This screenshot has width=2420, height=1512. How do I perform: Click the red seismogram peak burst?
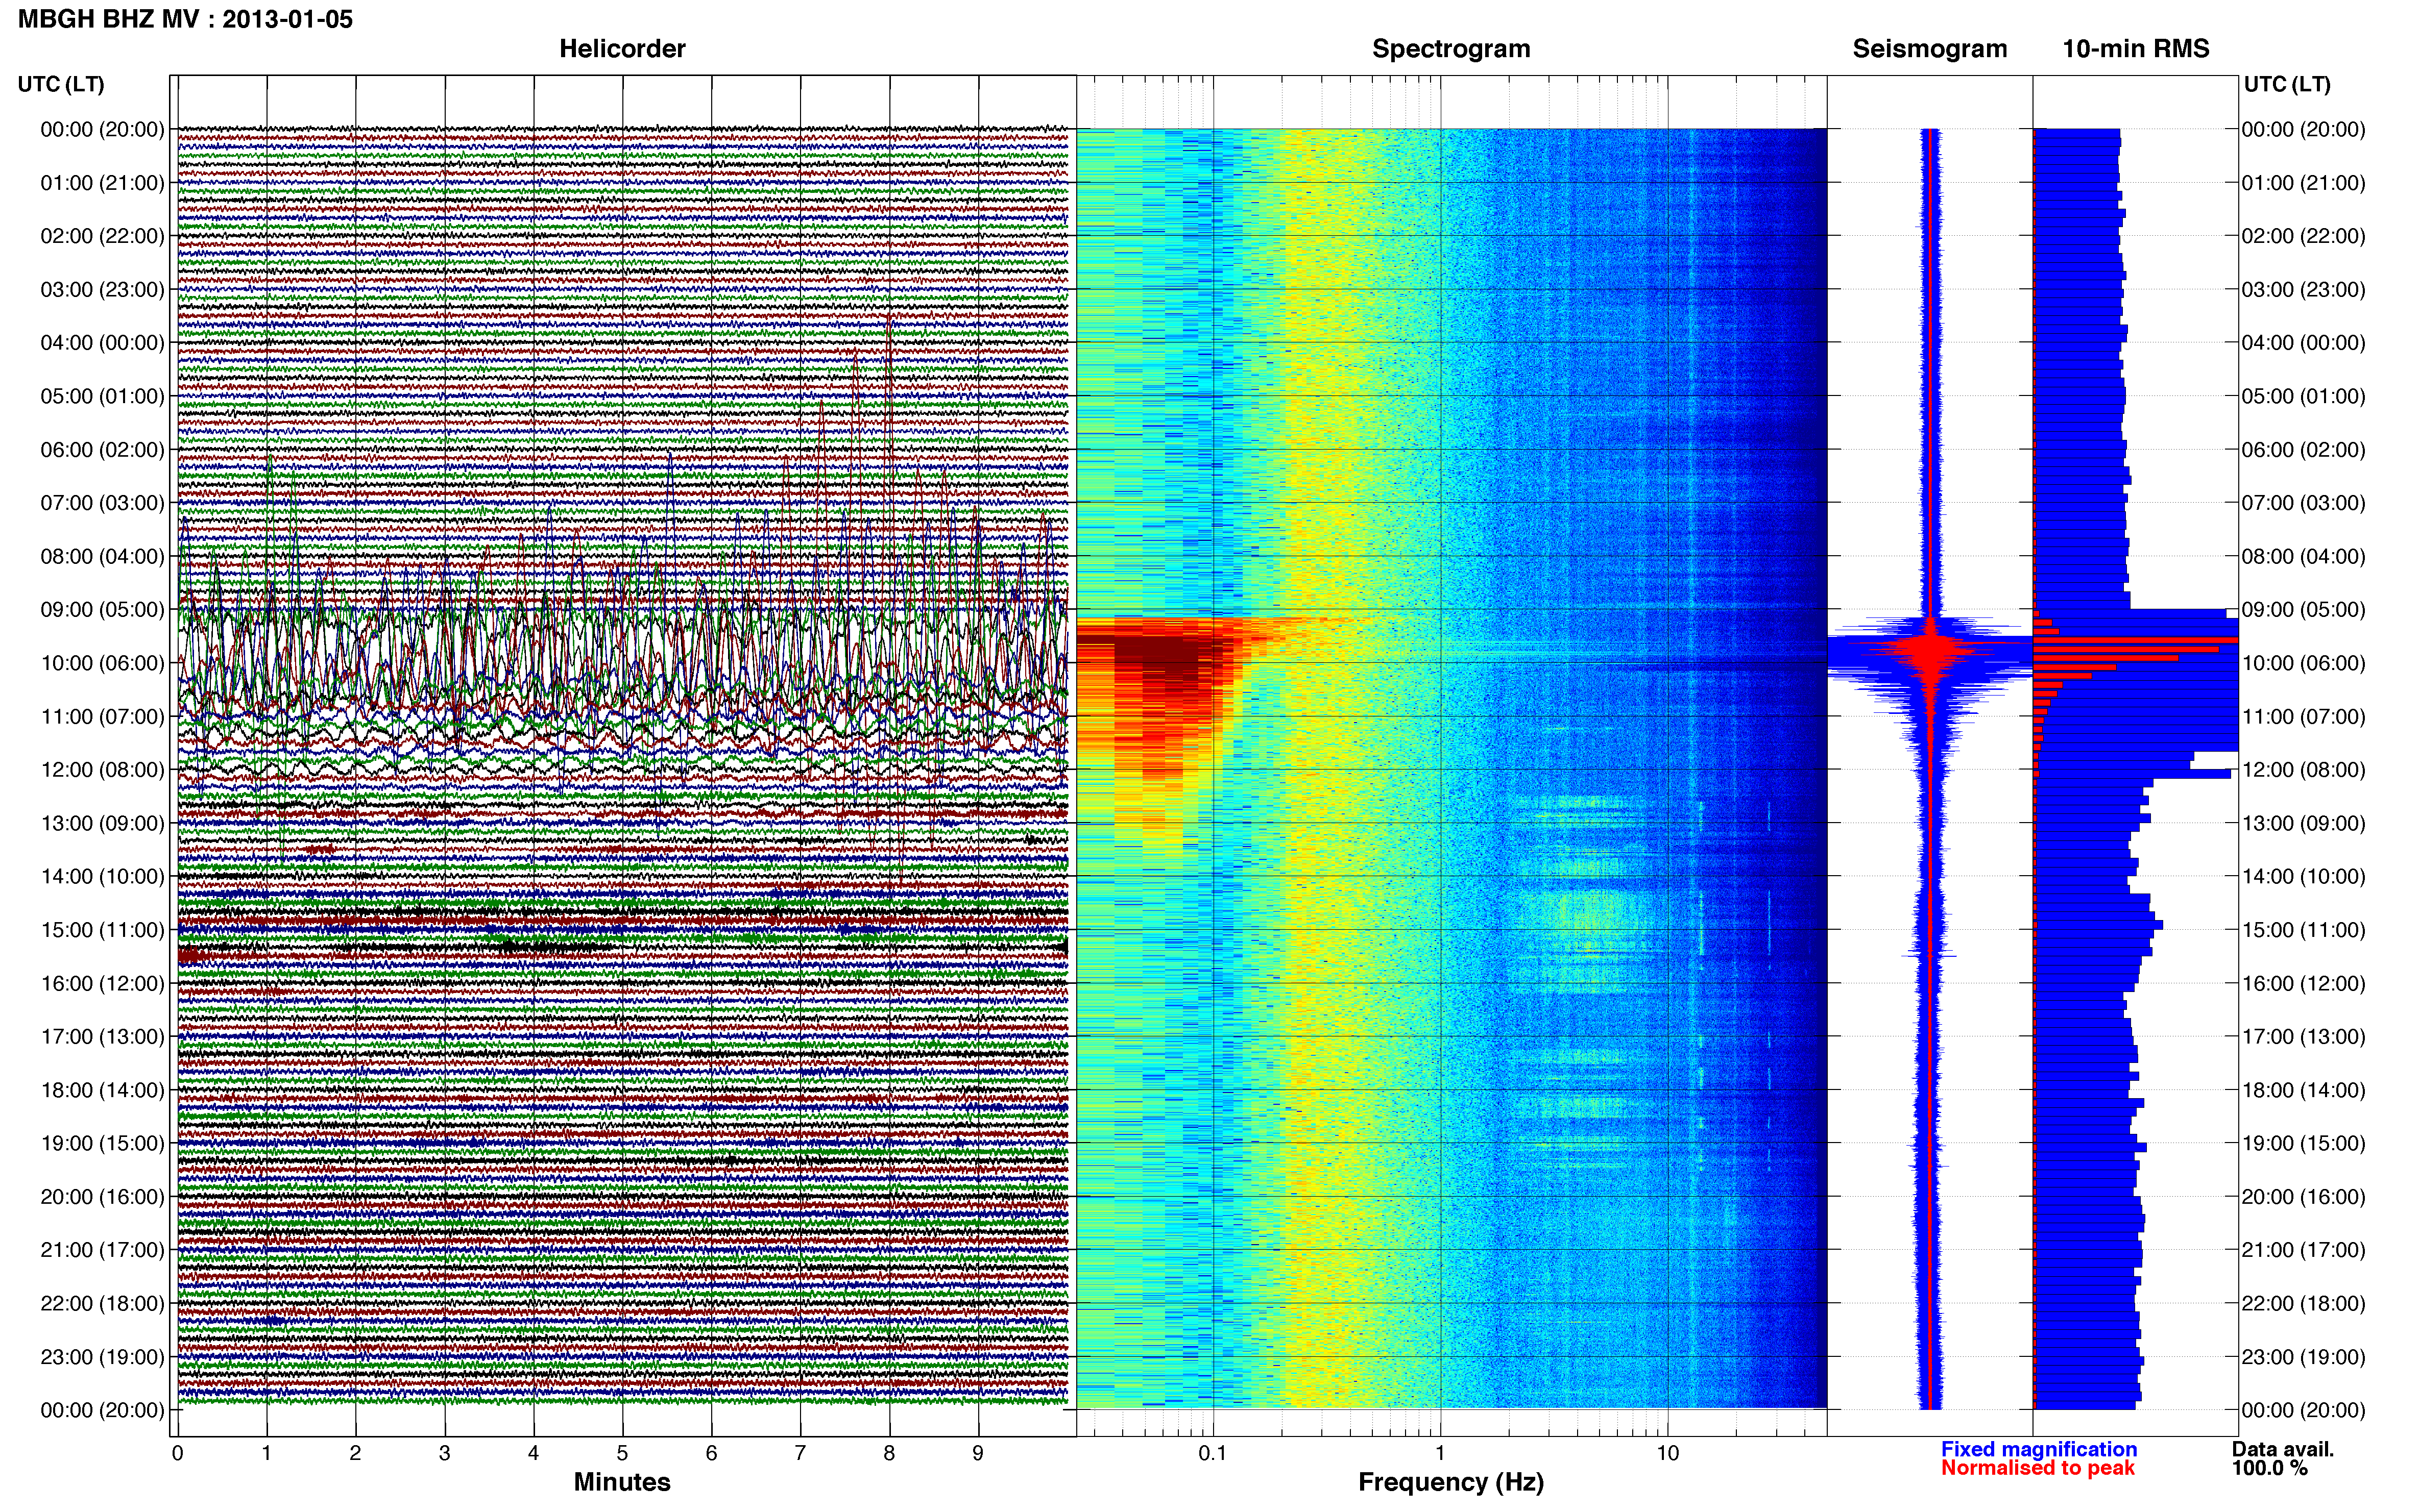(x=1931, y=648)
